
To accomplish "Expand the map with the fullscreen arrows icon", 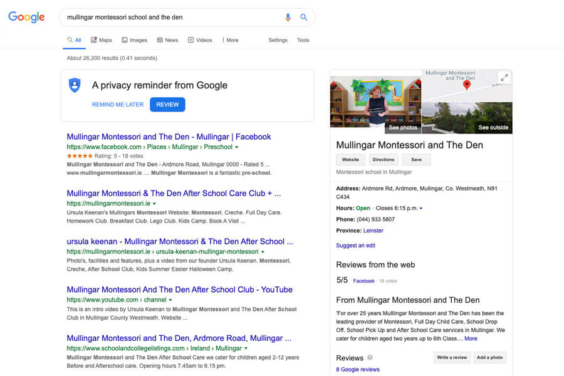I will coord(504,77).
